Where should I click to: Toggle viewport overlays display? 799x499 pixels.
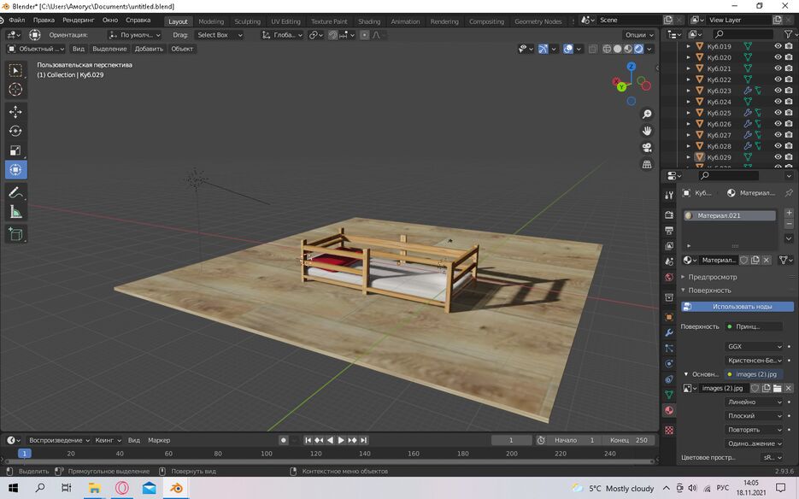[x=568, y=49]
